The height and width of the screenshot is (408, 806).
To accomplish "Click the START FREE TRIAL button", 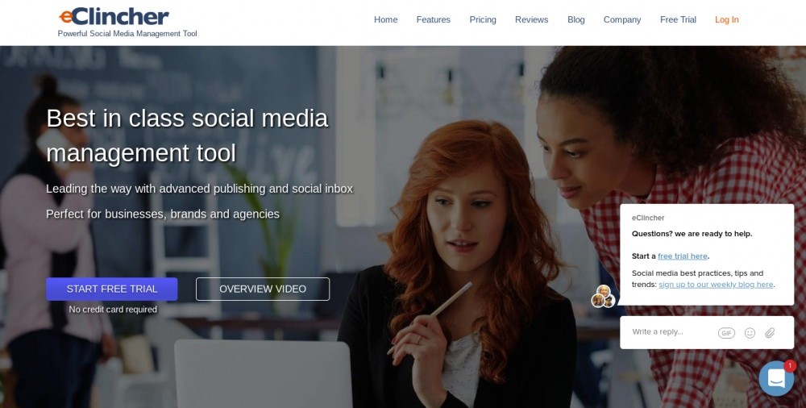I will click(111, 289).
